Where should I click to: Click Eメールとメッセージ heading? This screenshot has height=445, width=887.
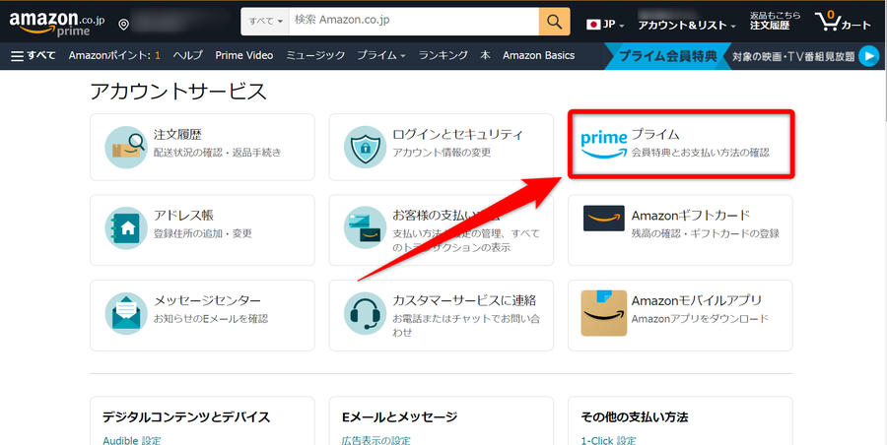(399, 417)
